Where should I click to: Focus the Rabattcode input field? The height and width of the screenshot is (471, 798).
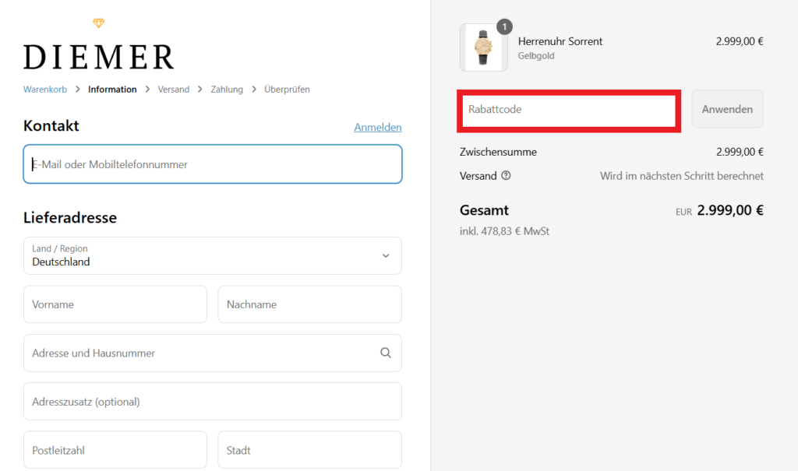(x=569, y=110)
